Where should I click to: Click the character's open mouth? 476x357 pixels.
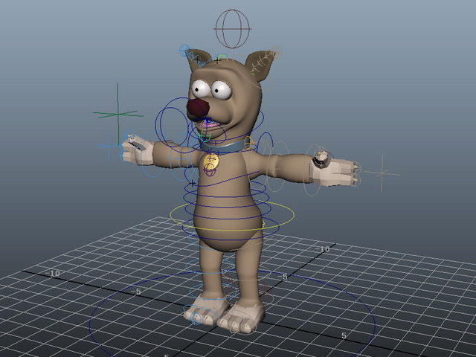pos(209,124)
